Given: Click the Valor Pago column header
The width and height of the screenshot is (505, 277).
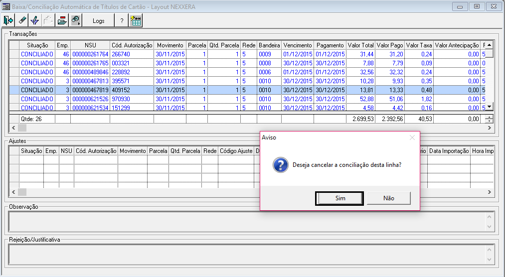Looking at the screenshot, I should (x=390, y=45).
